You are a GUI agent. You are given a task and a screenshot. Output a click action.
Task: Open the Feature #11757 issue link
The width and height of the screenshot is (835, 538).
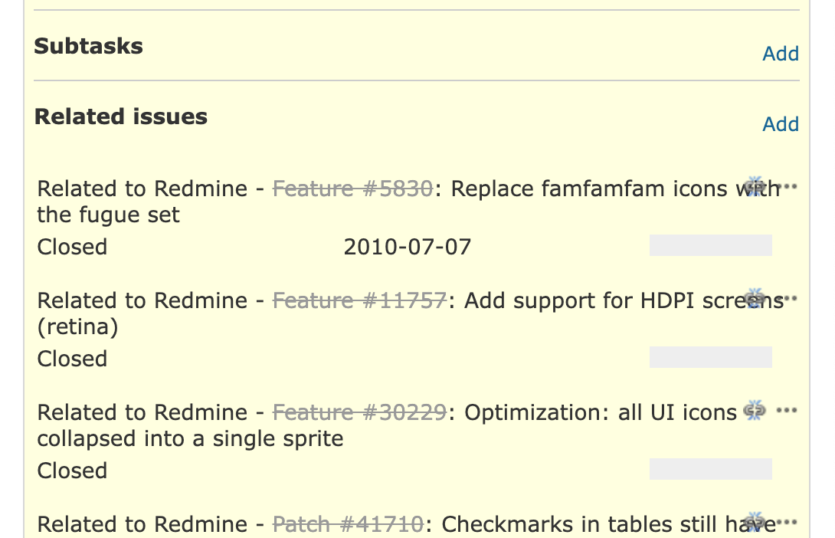click(x=359, y=300)
